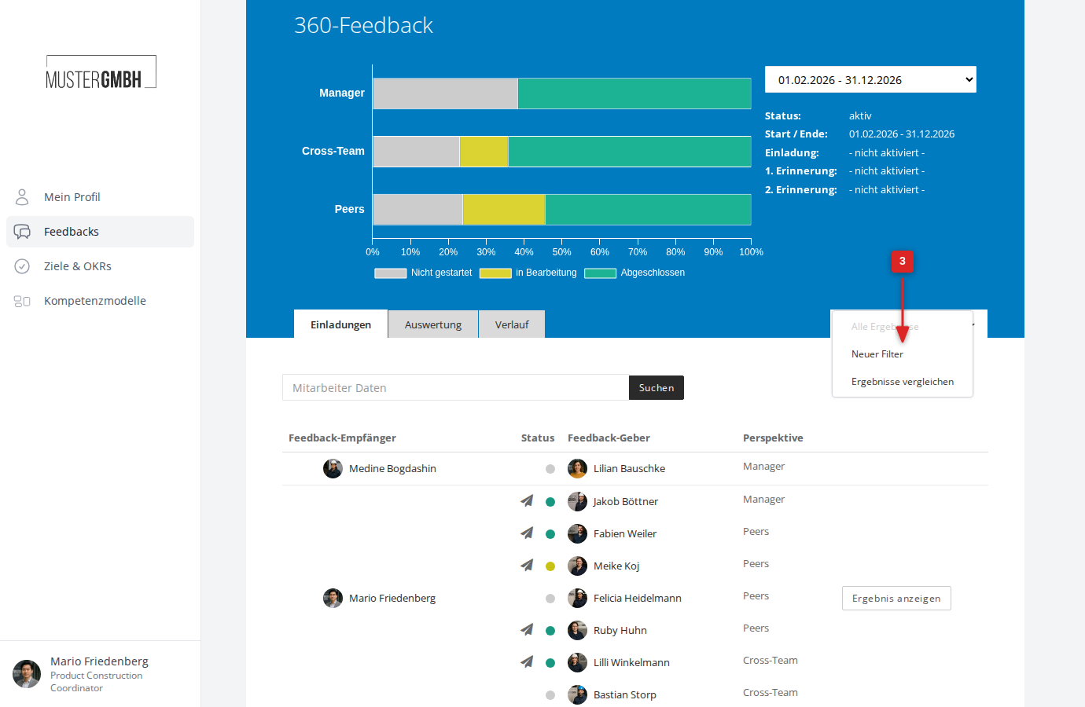1085x707 pixels.
Task: Click the Cross-Team perspective for Lilli Winkelmann
Action: pyautogui.click(x=771, y=661)
